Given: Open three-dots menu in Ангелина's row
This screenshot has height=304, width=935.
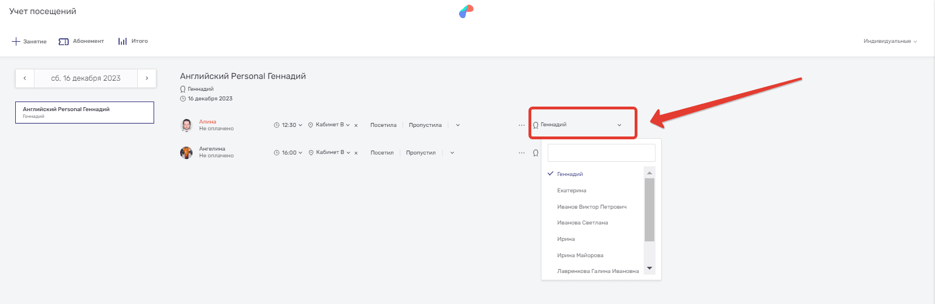Looking at the screenshot, I should pyautogui.click(x=521, y=153).
